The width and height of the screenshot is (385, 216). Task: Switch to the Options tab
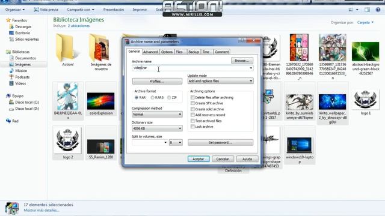click(x=167, y=52)
